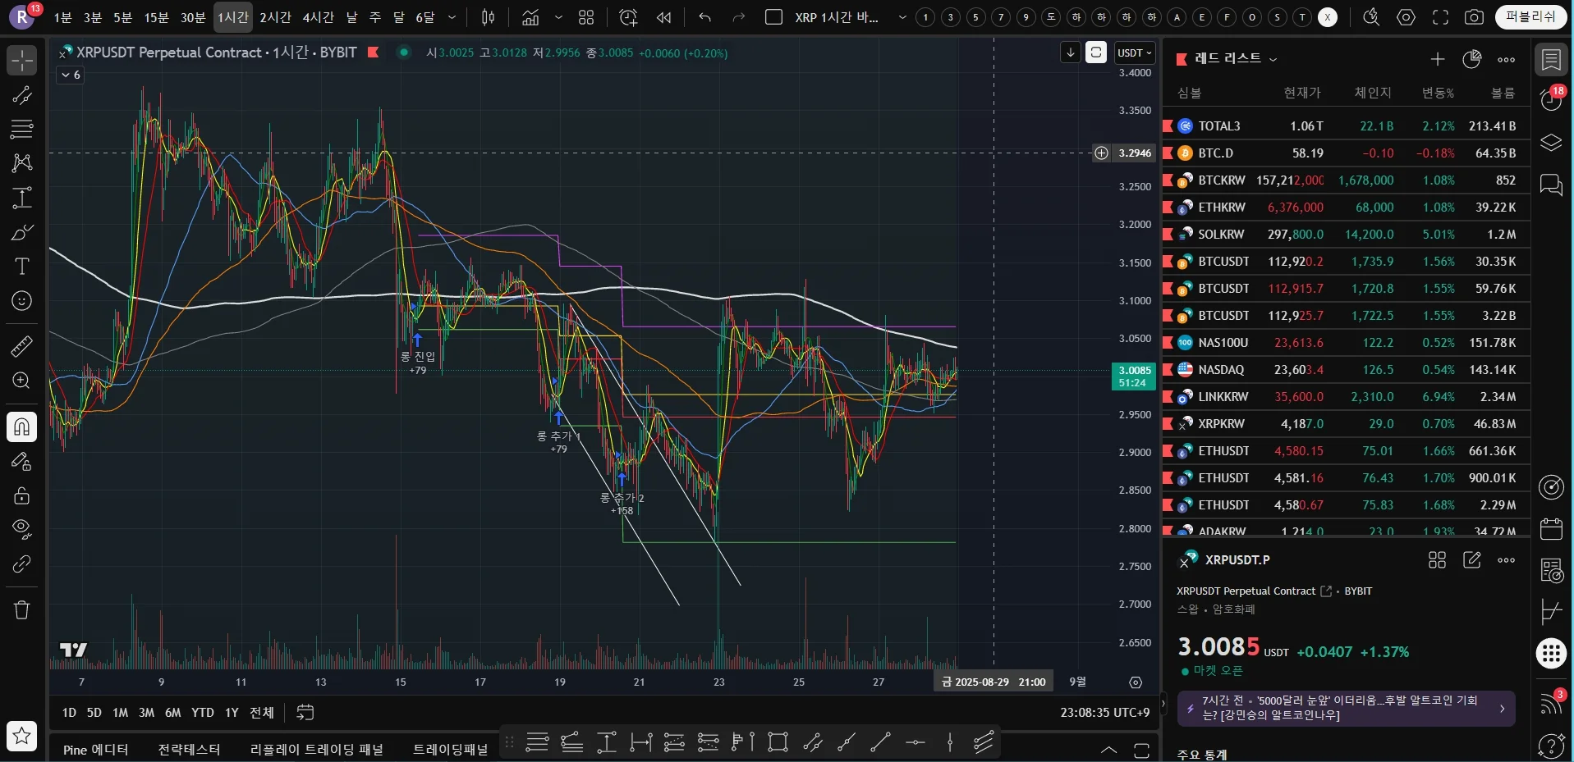This screenshot has height=762, width=1574.
Task: Toggle stay in drawing mode
Action: pos(22,462)
